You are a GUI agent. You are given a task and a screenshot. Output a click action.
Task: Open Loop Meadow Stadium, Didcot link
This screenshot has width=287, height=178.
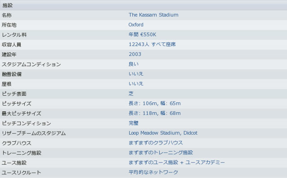click(x=163, y=133)
